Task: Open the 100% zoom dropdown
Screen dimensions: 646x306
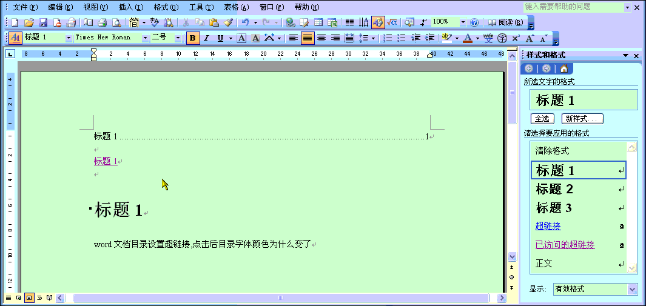Action: pos(463,22)
